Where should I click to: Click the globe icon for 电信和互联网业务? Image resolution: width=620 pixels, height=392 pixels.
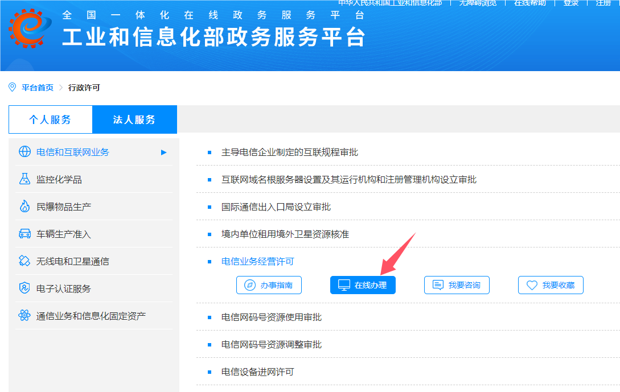point(24,152)
